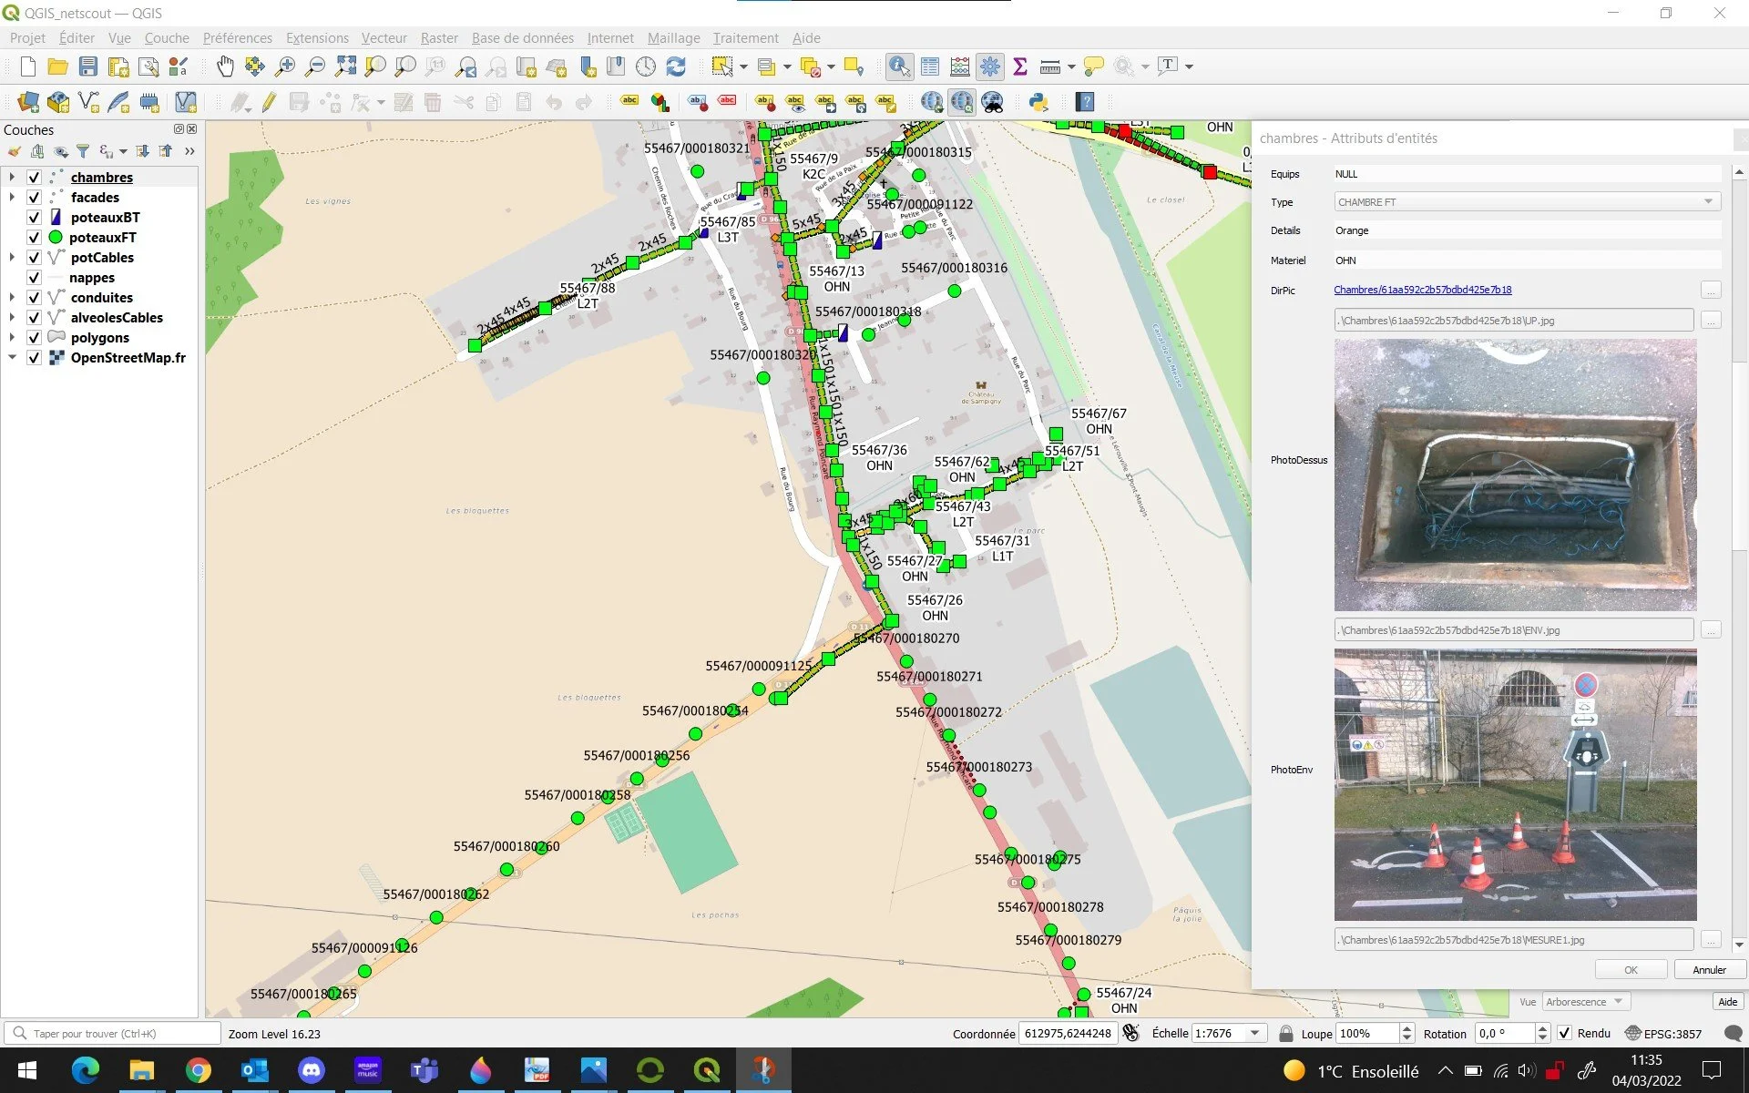Click the Statistical Summary sigma icon
This screenshot has width=1749, height=1093.
(x=1020, y=66)
